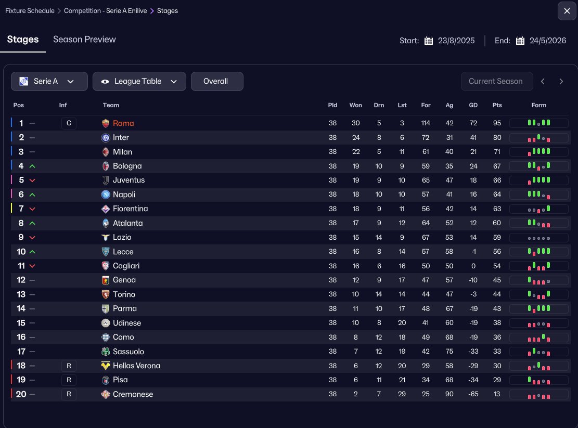Go to the next season arrow

tap(561, 82)
